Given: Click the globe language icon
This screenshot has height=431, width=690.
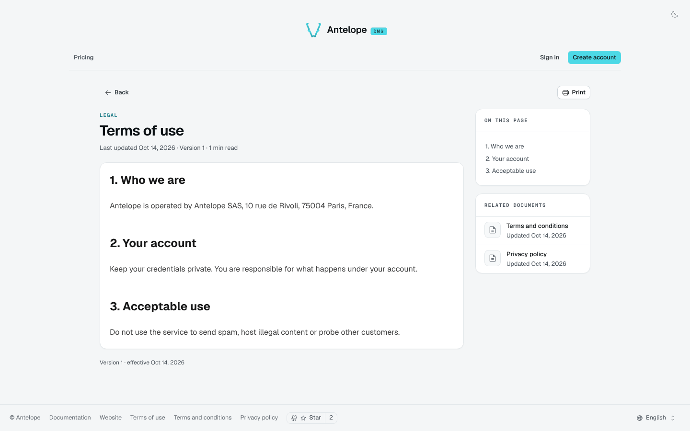Looking at the screenshot, I should (x=640, y=418).
